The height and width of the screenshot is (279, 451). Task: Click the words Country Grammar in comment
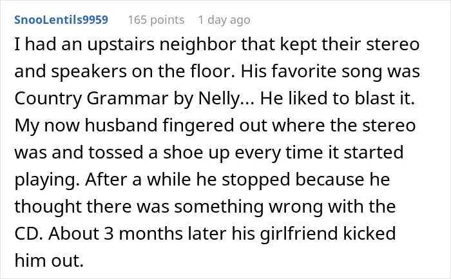[x=91, y=99]
